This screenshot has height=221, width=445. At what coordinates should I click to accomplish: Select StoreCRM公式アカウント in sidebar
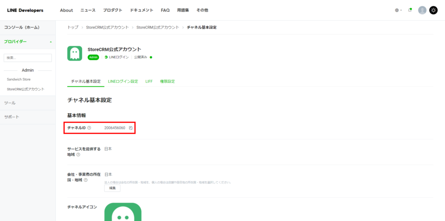tap(26, 89)
